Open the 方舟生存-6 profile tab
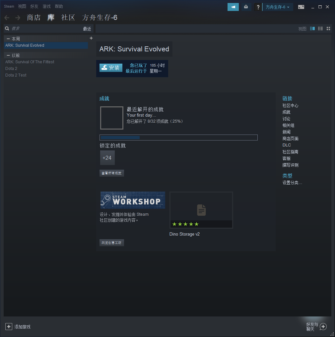Viewport: 335px width, 337px height. point(100,18)
